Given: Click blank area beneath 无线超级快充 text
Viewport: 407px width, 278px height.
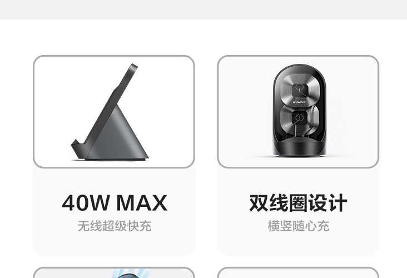Looking at the screenshot, I should click(113, 244).
